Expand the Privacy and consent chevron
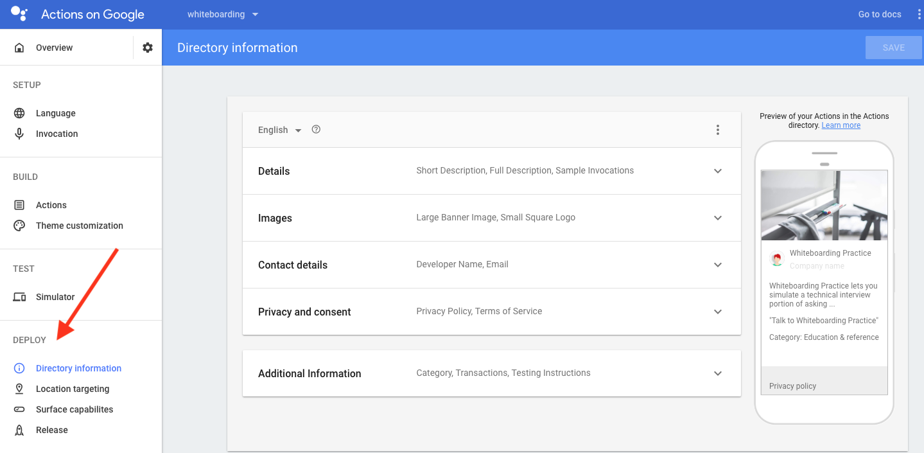The width and height of the screenshot is (924, 453). (x=718, y=312)
